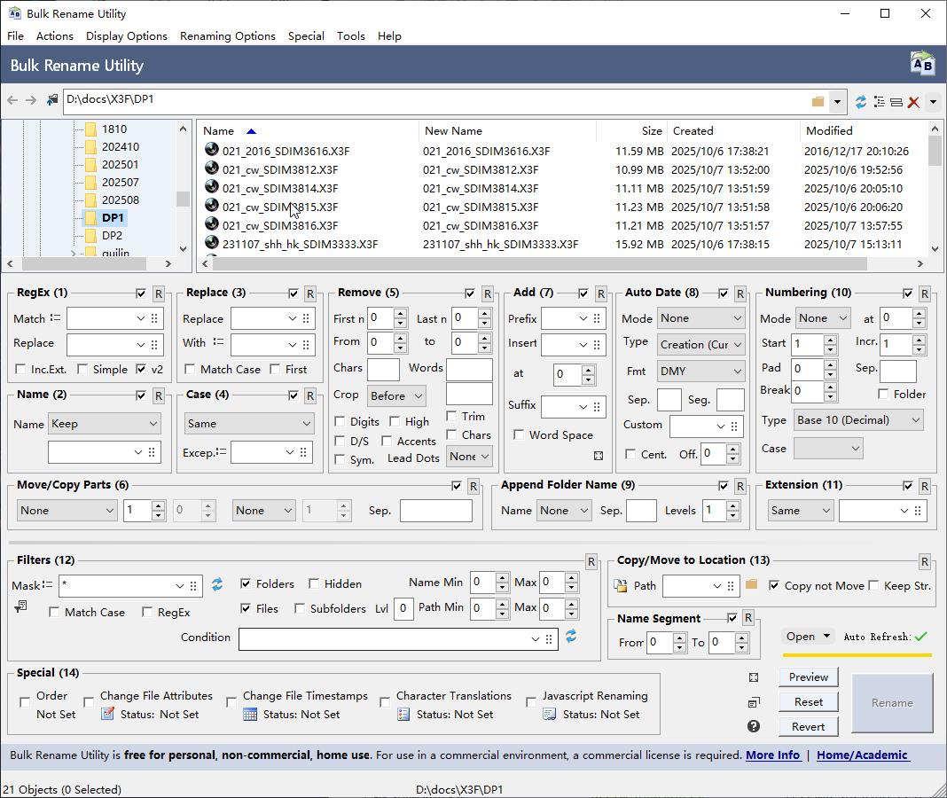Click the browse folder icon in the path bar
947x798 pixels.
pos(818,101)
